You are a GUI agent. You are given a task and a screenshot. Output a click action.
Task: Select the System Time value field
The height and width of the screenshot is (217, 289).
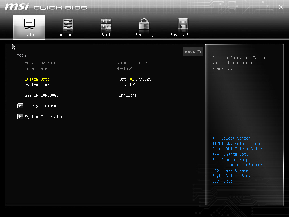coord(129,84)
